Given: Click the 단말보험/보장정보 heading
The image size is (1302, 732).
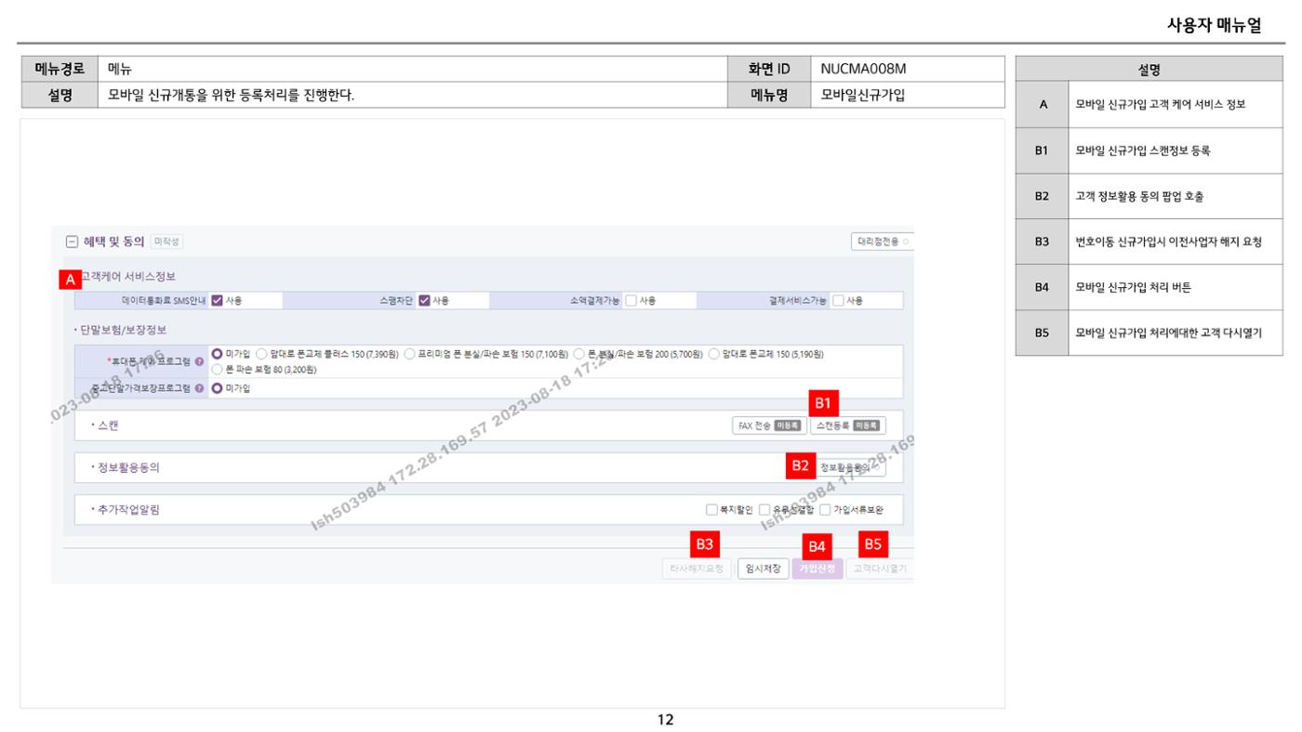Looking at the screenshot, I should click(123, 330).
